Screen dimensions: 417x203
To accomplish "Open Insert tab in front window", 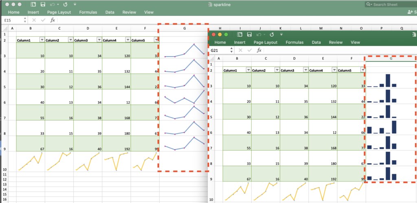I will (x=239, y=42).
